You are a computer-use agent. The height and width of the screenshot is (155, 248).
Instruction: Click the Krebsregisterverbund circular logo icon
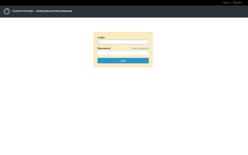[x=7, y=11]
